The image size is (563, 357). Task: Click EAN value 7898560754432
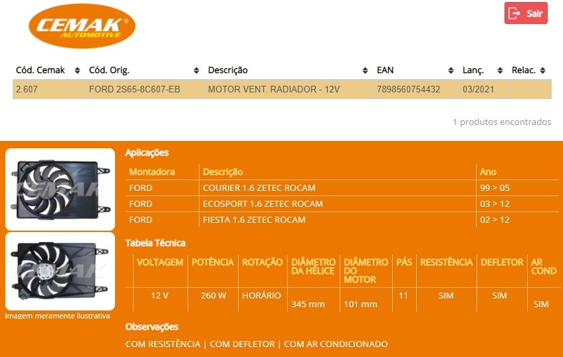click(408, 89)
